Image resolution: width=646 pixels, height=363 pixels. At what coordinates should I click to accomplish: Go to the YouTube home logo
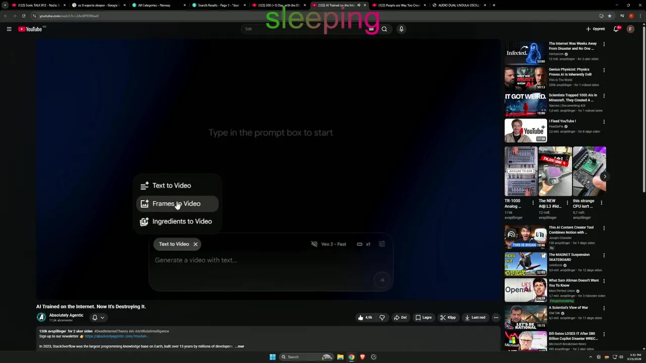30,29
